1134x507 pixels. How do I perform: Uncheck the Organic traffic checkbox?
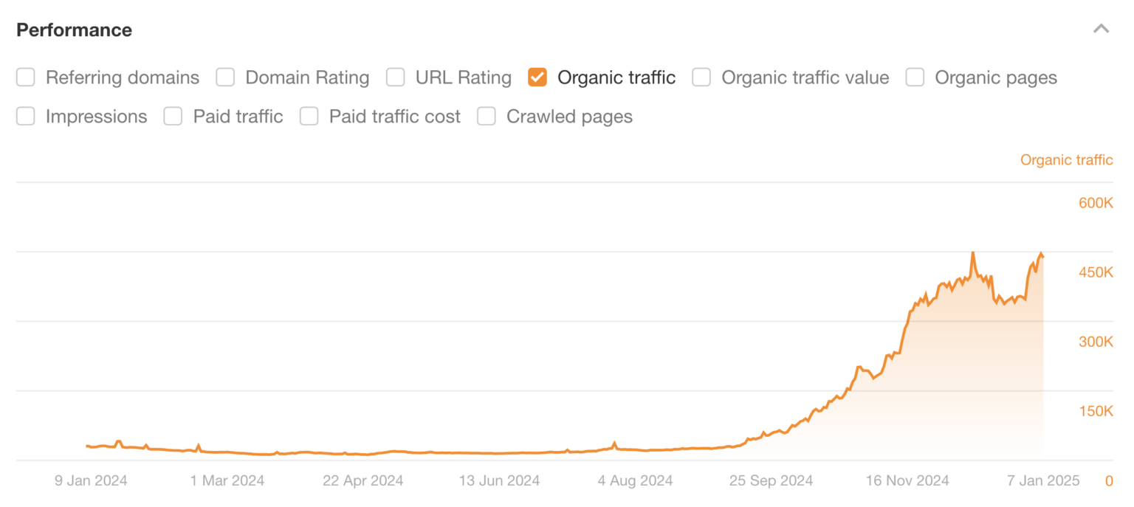tap(537, 77)
